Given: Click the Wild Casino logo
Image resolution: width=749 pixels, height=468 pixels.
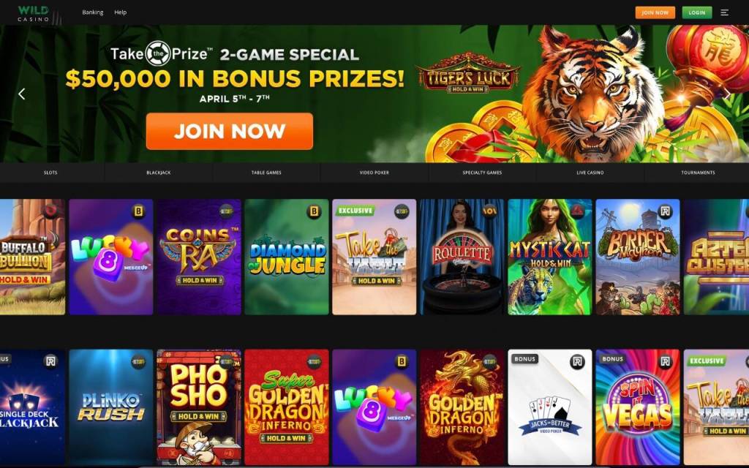Looking at the screenshot, I should tap(34, 13).
